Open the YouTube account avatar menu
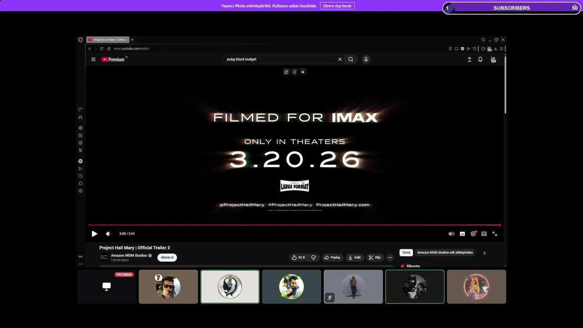Viewport: 583px width, 328px height. click(x=493, y=60)
